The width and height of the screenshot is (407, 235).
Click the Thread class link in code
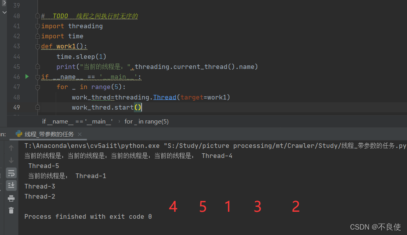point(164,98)
